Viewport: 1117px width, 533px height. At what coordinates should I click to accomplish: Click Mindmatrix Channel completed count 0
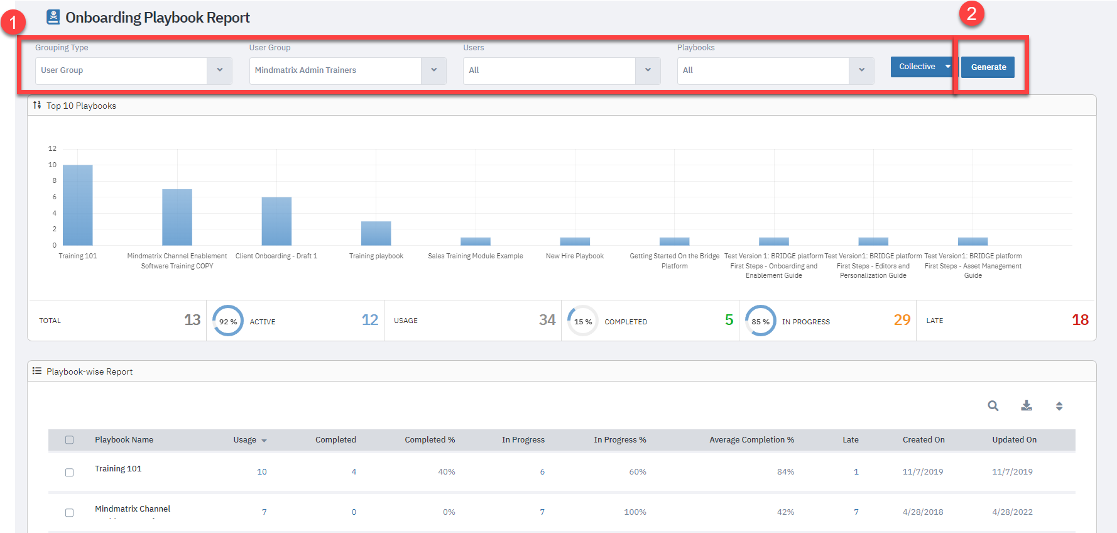point(354,512)
